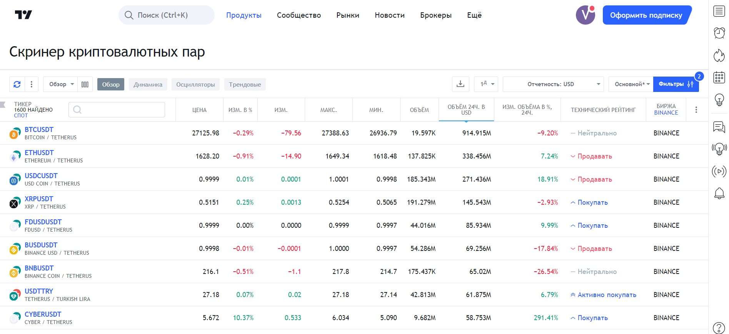Click the USDTTRY pair icon
The image size is (729, 334).
tap(14, 295)
